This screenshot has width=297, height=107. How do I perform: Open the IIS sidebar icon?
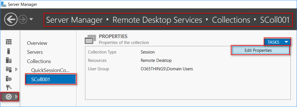pyautogui.click(x=9, y=78)
